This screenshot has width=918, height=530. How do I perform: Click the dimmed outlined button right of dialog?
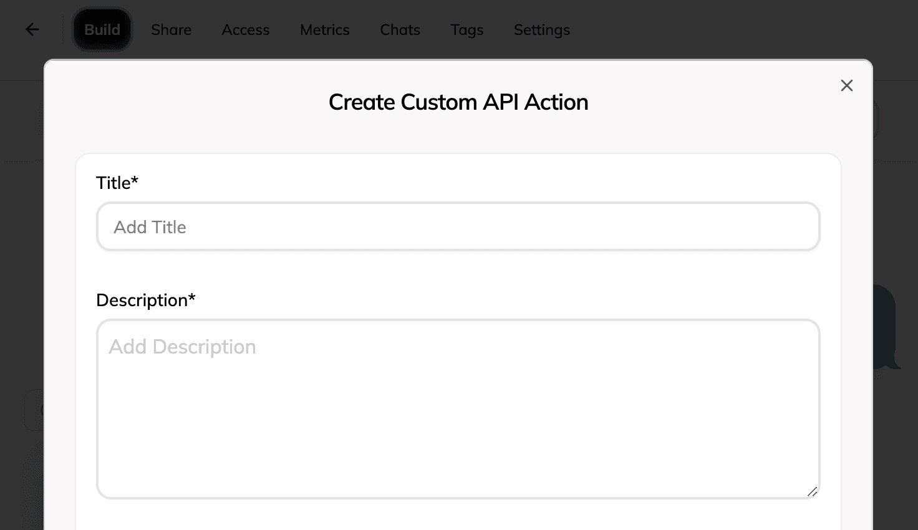point(876,120)
